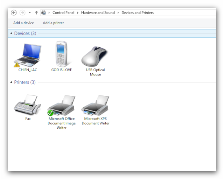Image resolution: width=224 pixels, height=179 pixels.
Task: Open Control Panel breadcrumb
Action: click(63, 13)
